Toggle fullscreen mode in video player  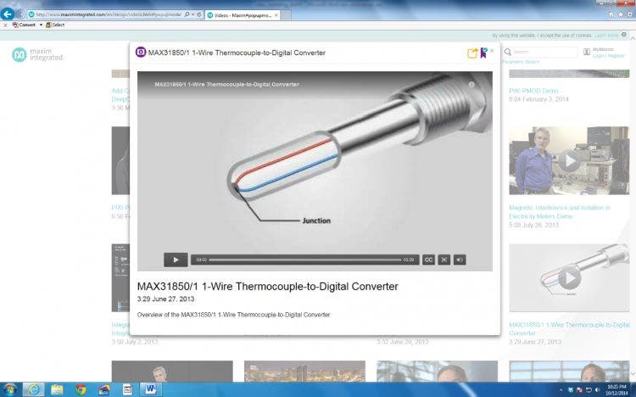pos(444,260)
